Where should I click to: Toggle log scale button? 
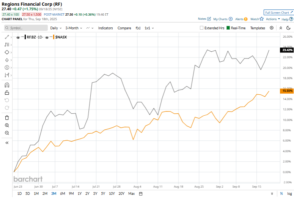coord(289,194)
